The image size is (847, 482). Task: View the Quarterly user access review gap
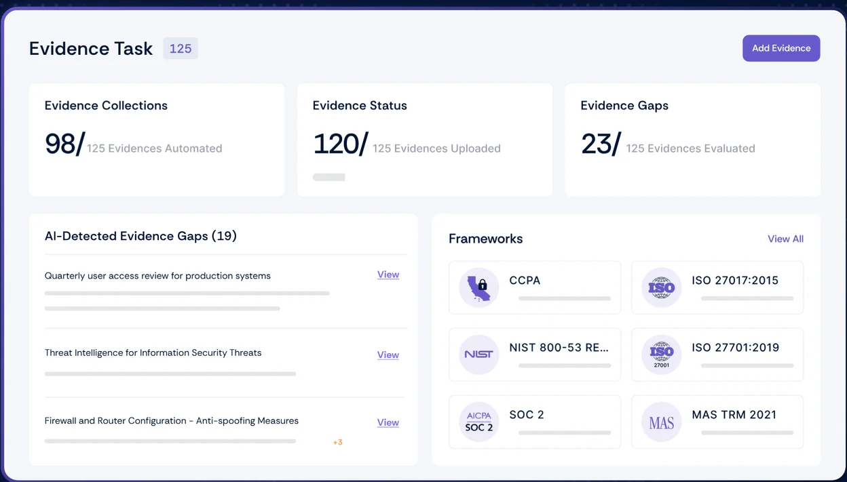(388, 275)
